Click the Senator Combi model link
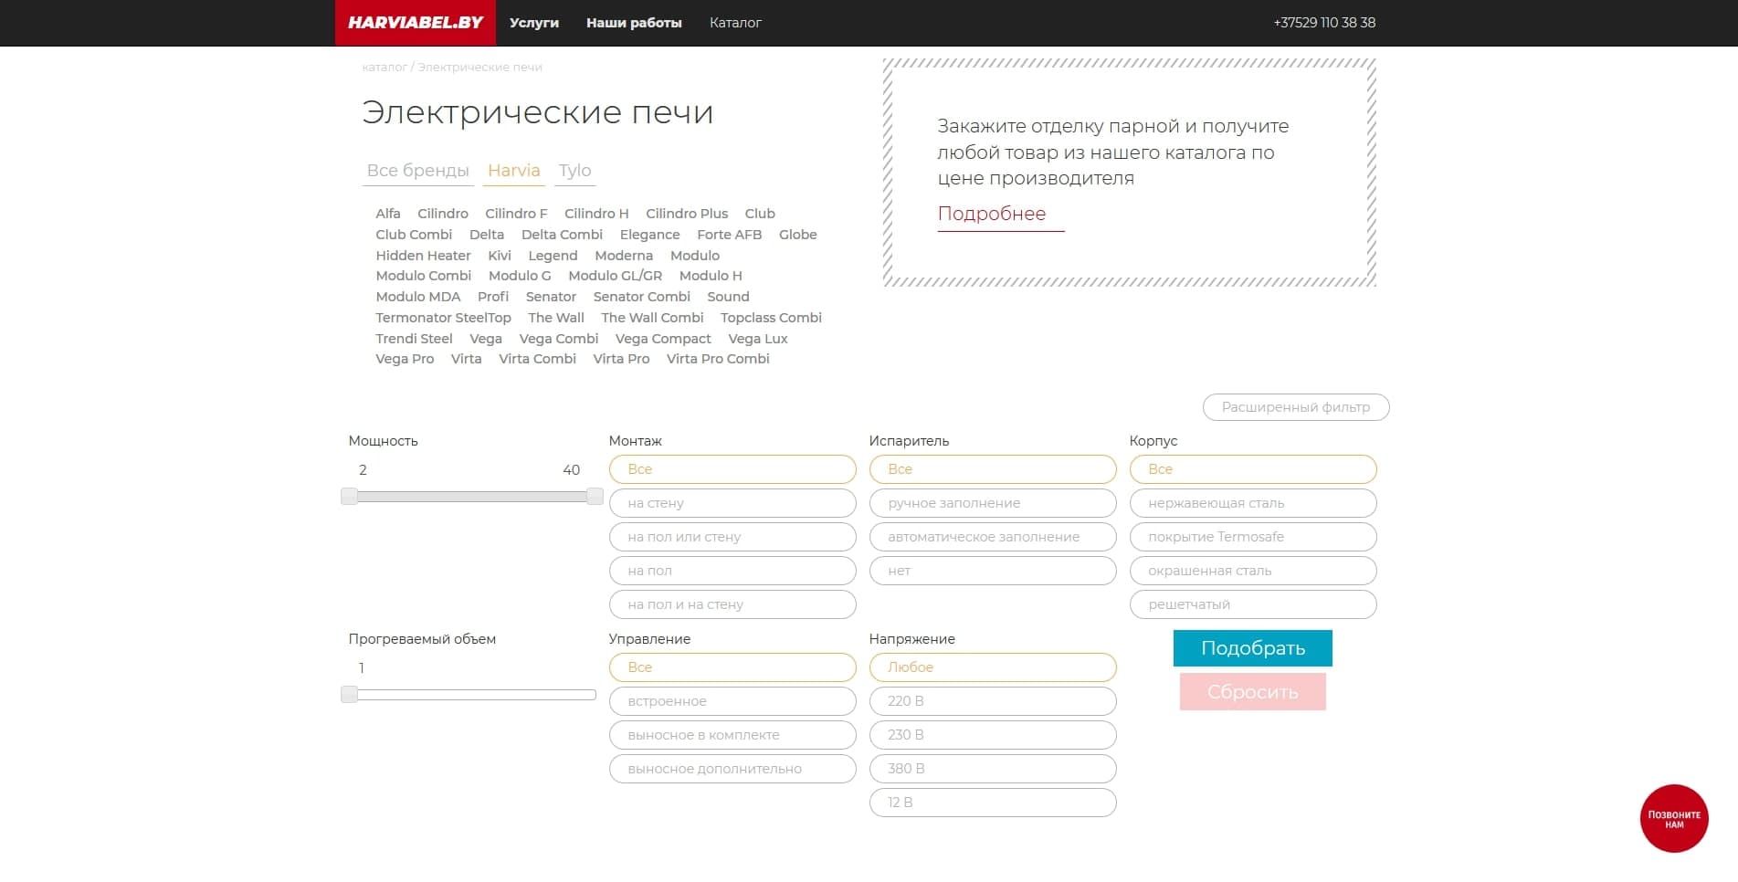 [x=641, y=297]
